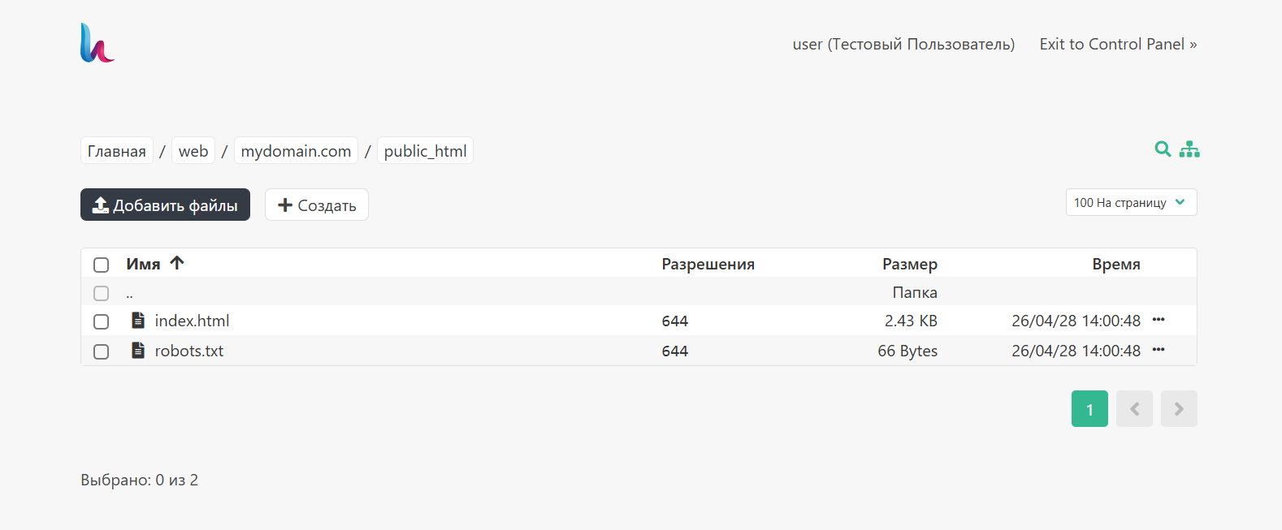Click the green search magnifier icon
Image resolution: width=1282 pixels, height=530 pixels.
click(x=1163, y=149)
